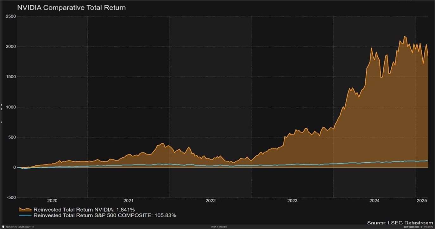Click the orange NVIDIA legend swatch

pos(25,209)
